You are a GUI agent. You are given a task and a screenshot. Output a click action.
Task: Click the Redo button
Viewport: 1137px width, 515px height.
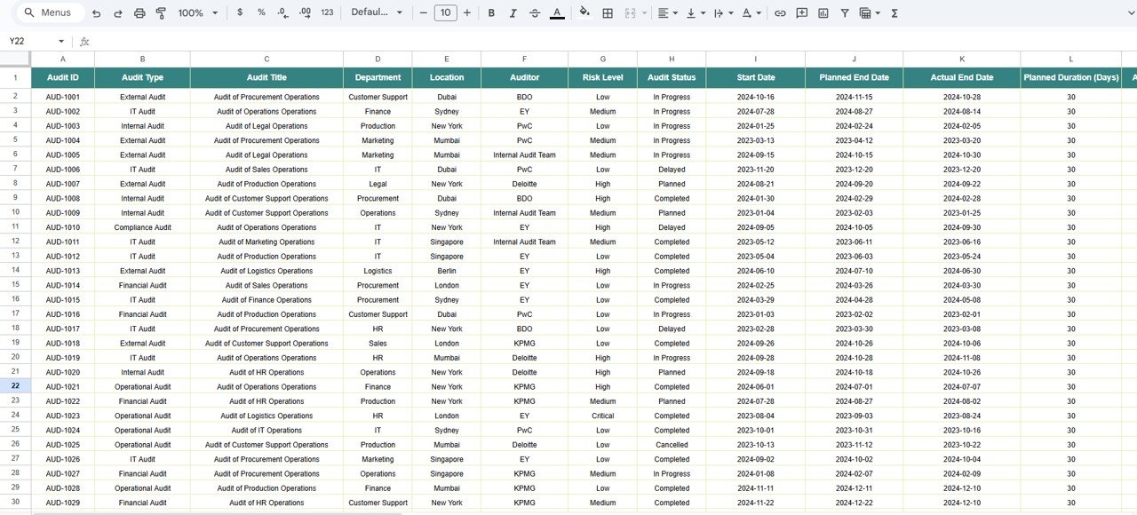pos(117,12)
